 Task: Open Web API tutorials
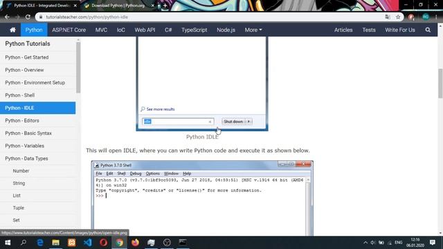(x=145, y=30)
